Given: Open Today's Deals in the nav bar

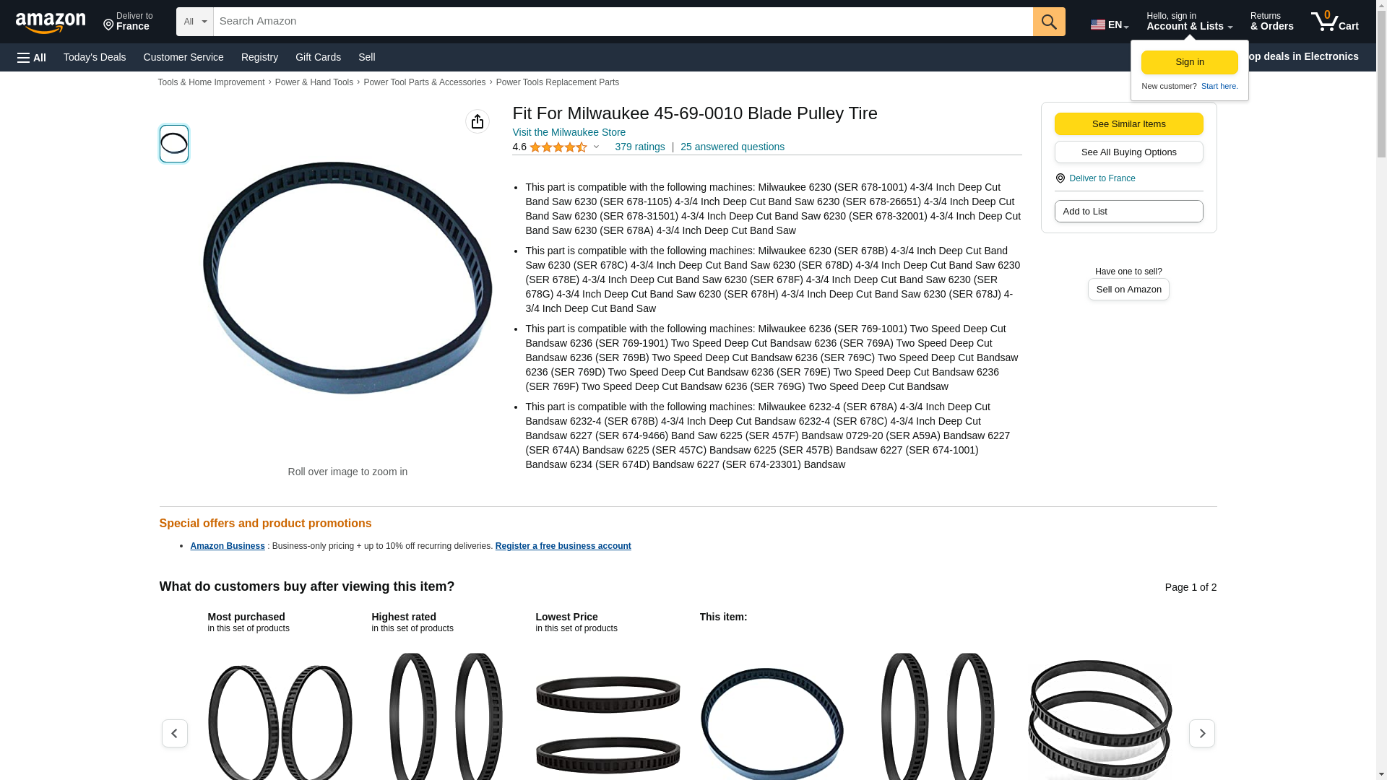Looking at the screenshot, I should pyautogui.click(x=95, y=57).
